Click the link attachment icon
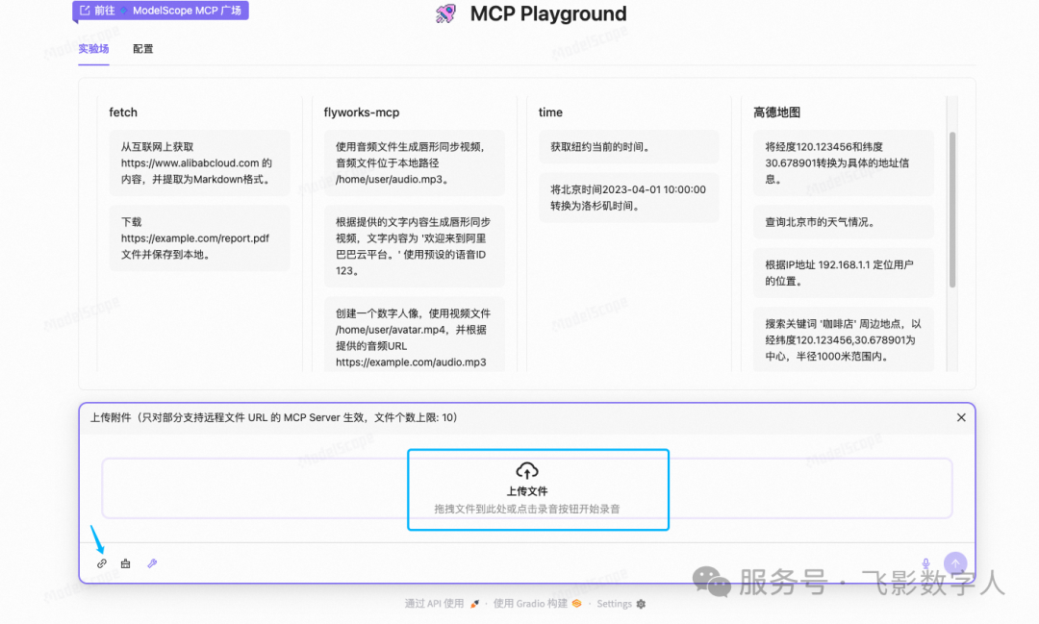Screen dimensions: 1039x624 point(101,563)
